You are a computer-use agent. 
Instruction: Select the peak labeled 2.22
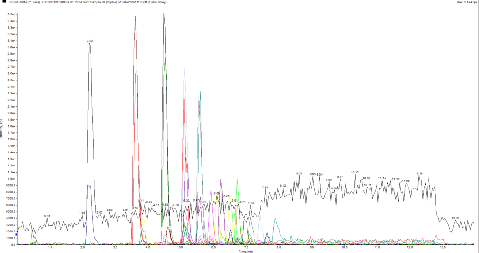90,41
